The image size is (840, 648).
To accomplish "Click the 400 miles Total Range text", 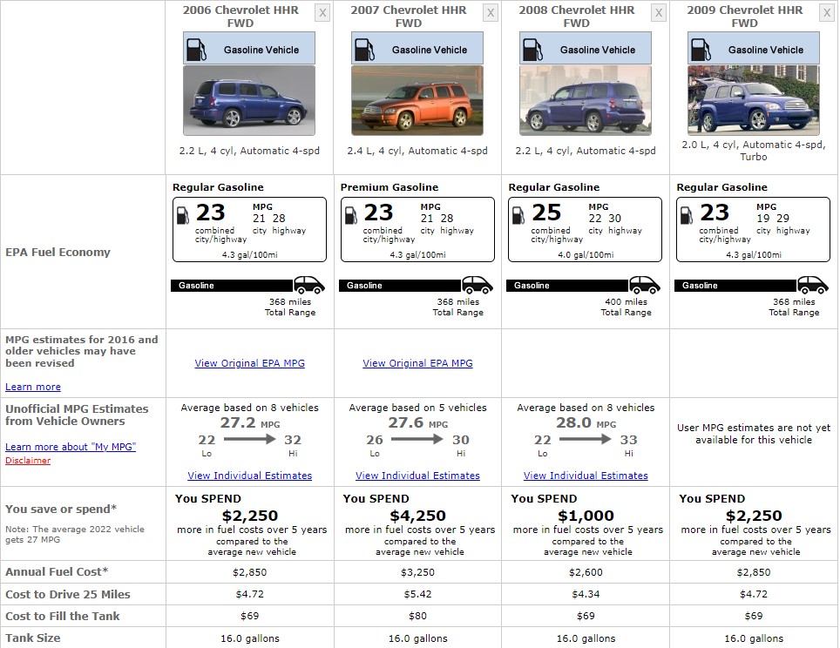I will (626, 307).
